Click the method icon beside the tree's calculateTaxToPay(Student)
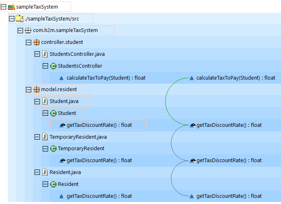Viewport: 281px width, 204px height. pyautogui.click(x=62, y=78)
